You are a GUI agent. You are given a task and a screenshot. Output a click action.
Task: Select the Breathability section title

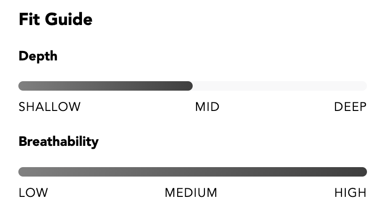(x=58, y=142)
